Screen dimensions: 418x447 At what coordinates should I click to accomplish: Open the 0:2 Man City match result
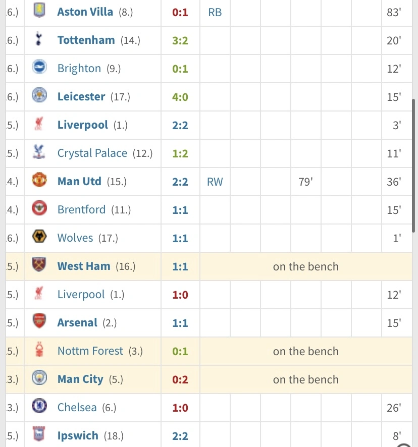(x=180, y=379)
